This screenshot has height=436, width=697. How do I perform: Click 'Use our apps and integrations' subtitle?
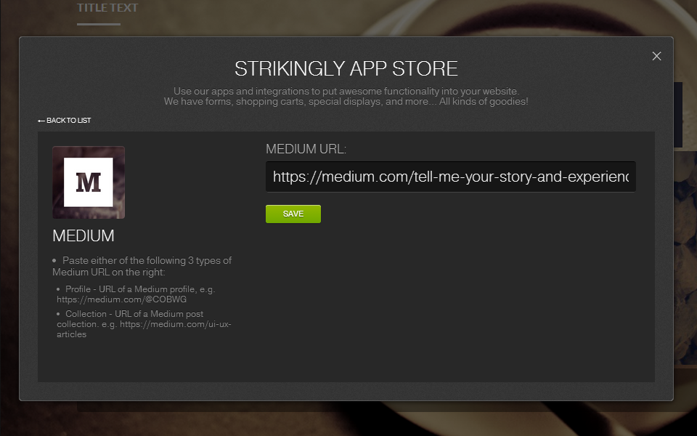[x=346, y=96]
